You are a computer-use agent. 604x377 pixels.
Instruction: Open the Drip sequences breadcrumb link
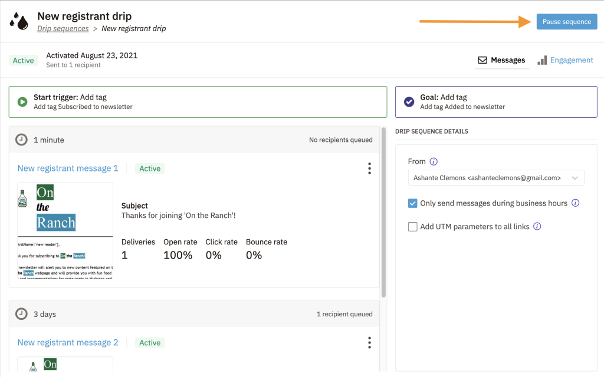point(63,28)
